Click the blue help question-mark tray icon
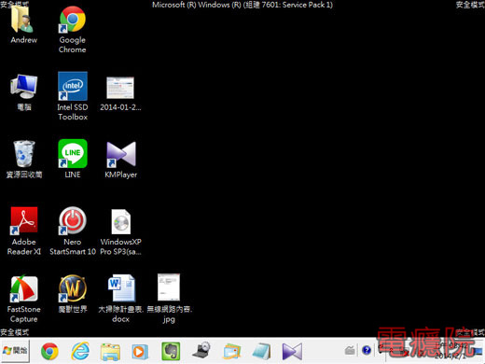485x364 pixels. pyautogui.click(x=367, y=350)
